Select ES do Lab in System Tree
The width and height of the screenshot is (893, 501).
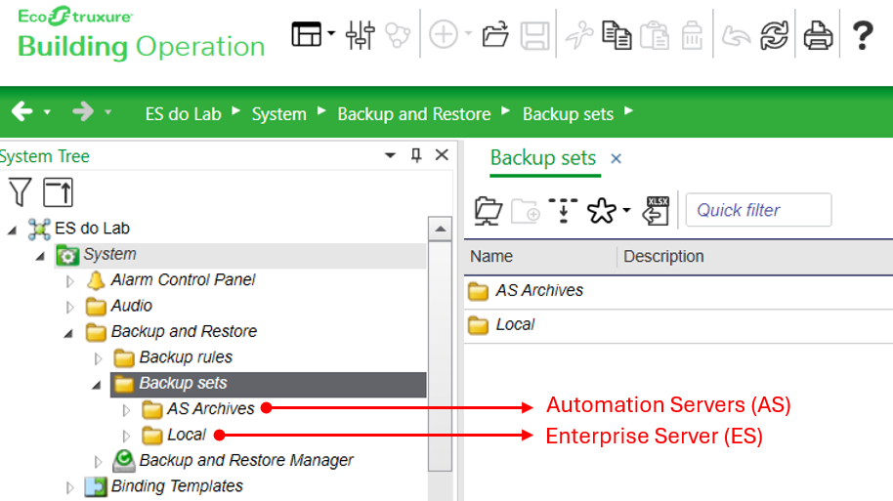coord(92,229)
